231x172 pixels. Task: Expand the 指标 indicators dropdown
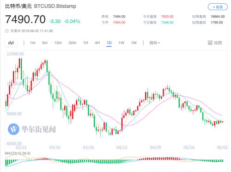pyautogui.click(x=154, y=43)
